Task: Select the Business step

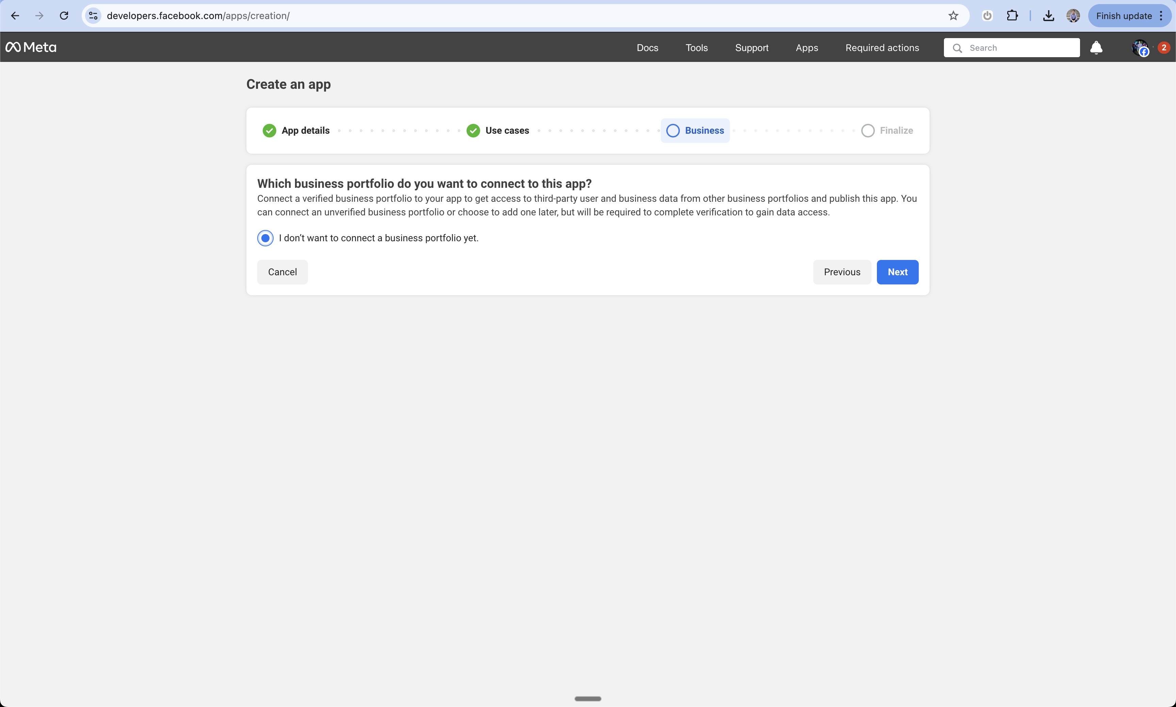Action: tap(695, 131)
